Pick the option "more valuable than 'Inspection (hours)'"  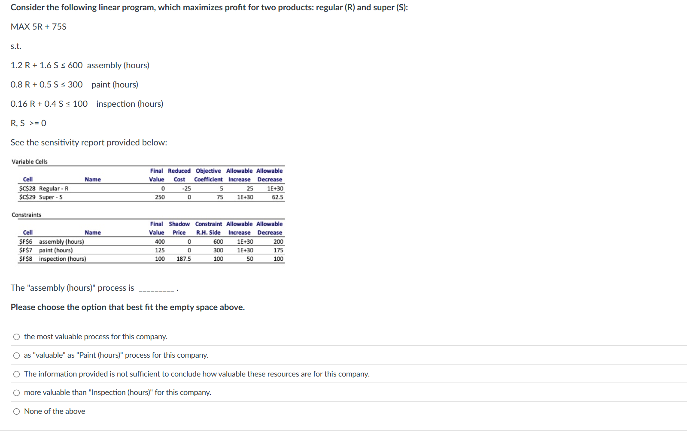click(16, 392)
